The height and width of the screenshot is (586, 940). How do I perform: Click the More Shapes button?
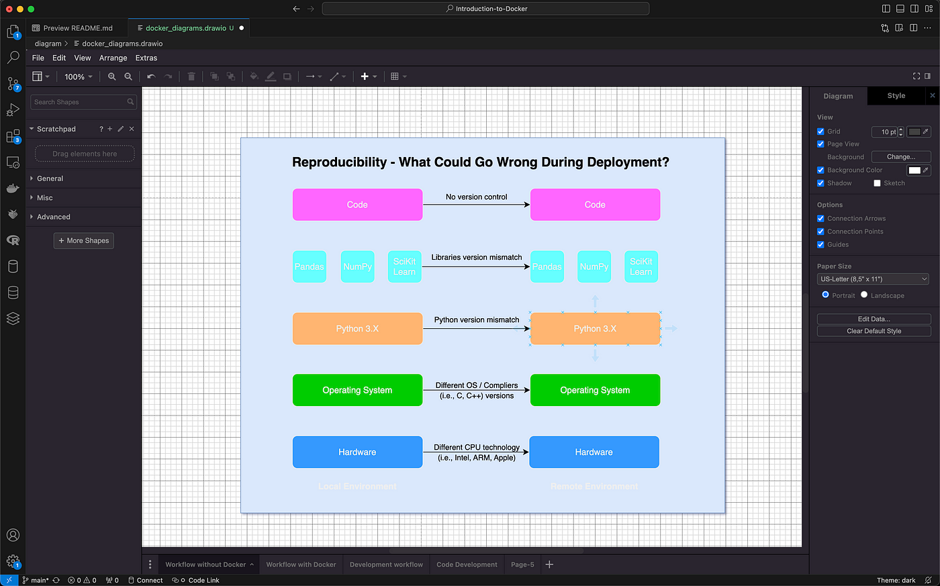84,240
